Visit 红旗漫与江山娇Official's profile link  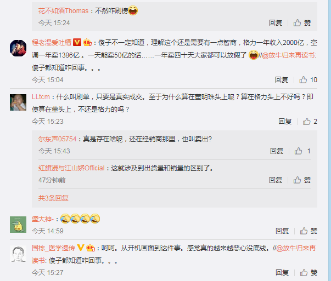coord(71,168)
